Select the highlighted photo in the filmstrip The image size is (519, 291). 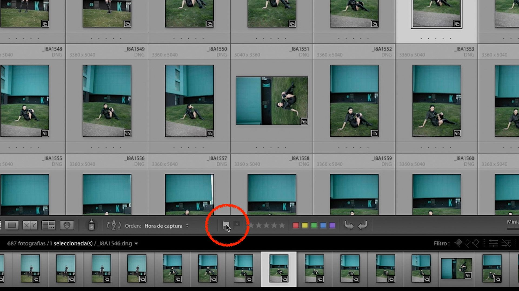[279, 269]
